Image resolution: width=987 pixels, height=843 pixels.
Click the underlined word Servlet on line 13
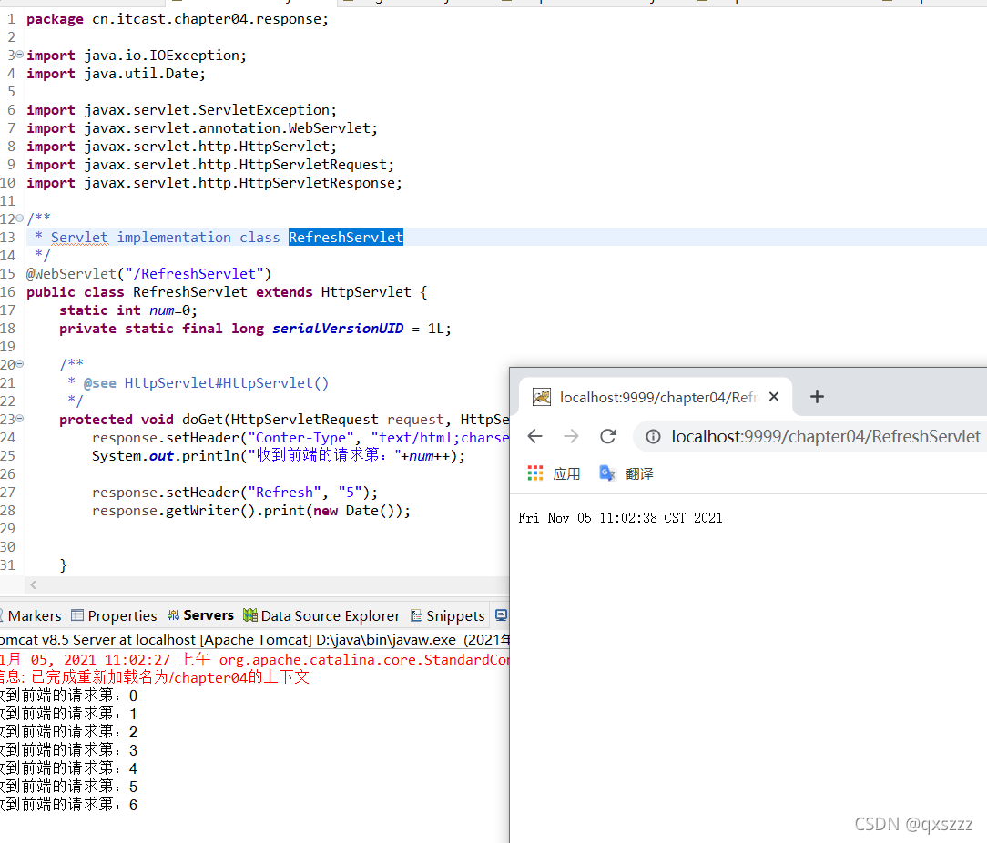coord(79,238)
